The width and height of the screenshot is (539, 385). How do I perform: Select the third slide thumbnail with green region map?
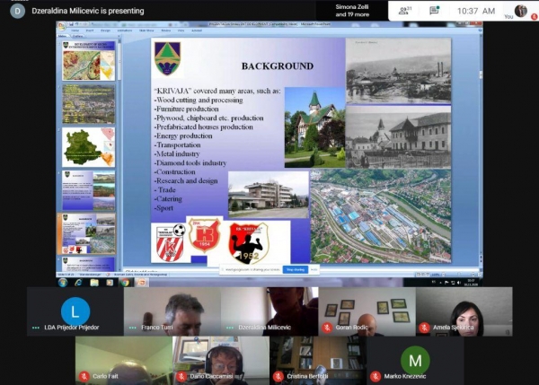(89, 147)
